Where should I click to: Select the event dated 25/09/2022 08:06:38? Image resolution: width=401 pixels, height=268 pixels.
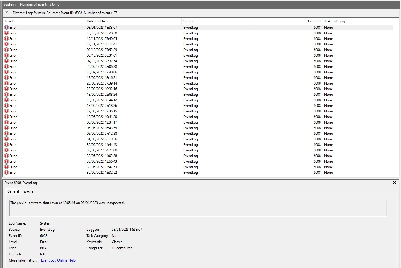pyautogui.click(x=102, y=67)
